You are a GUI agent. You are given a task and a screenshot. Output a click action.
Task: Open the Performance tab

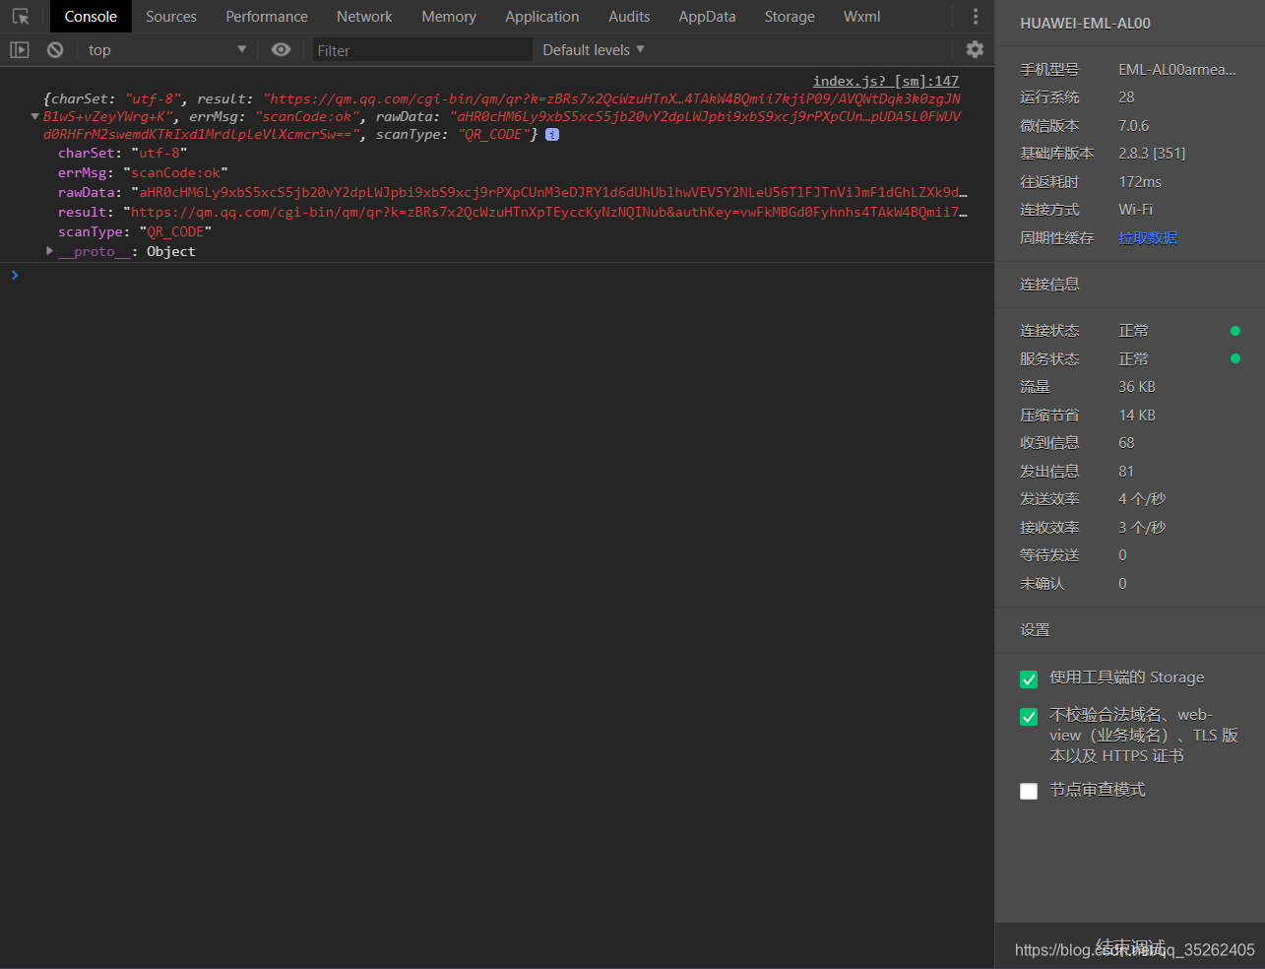pyautogui.click(x=267, y=17)
